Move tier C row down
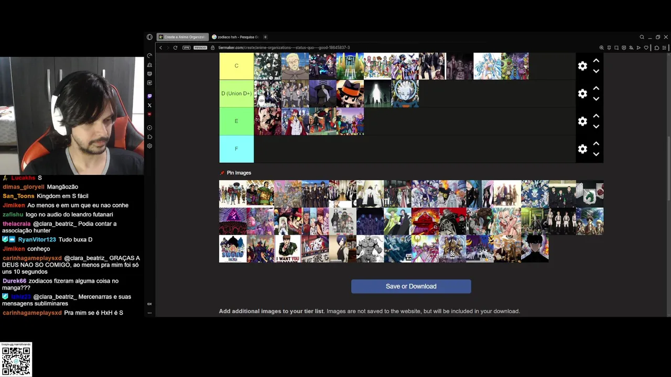 596,71
